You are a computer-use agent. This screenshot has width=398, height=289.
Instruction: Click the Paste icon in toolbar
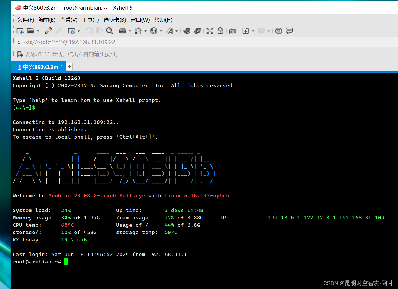(x=99, y=31)
